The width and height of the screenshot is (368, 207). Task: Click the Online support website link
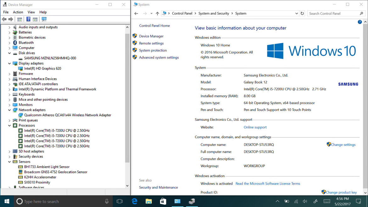pos(255,127)
